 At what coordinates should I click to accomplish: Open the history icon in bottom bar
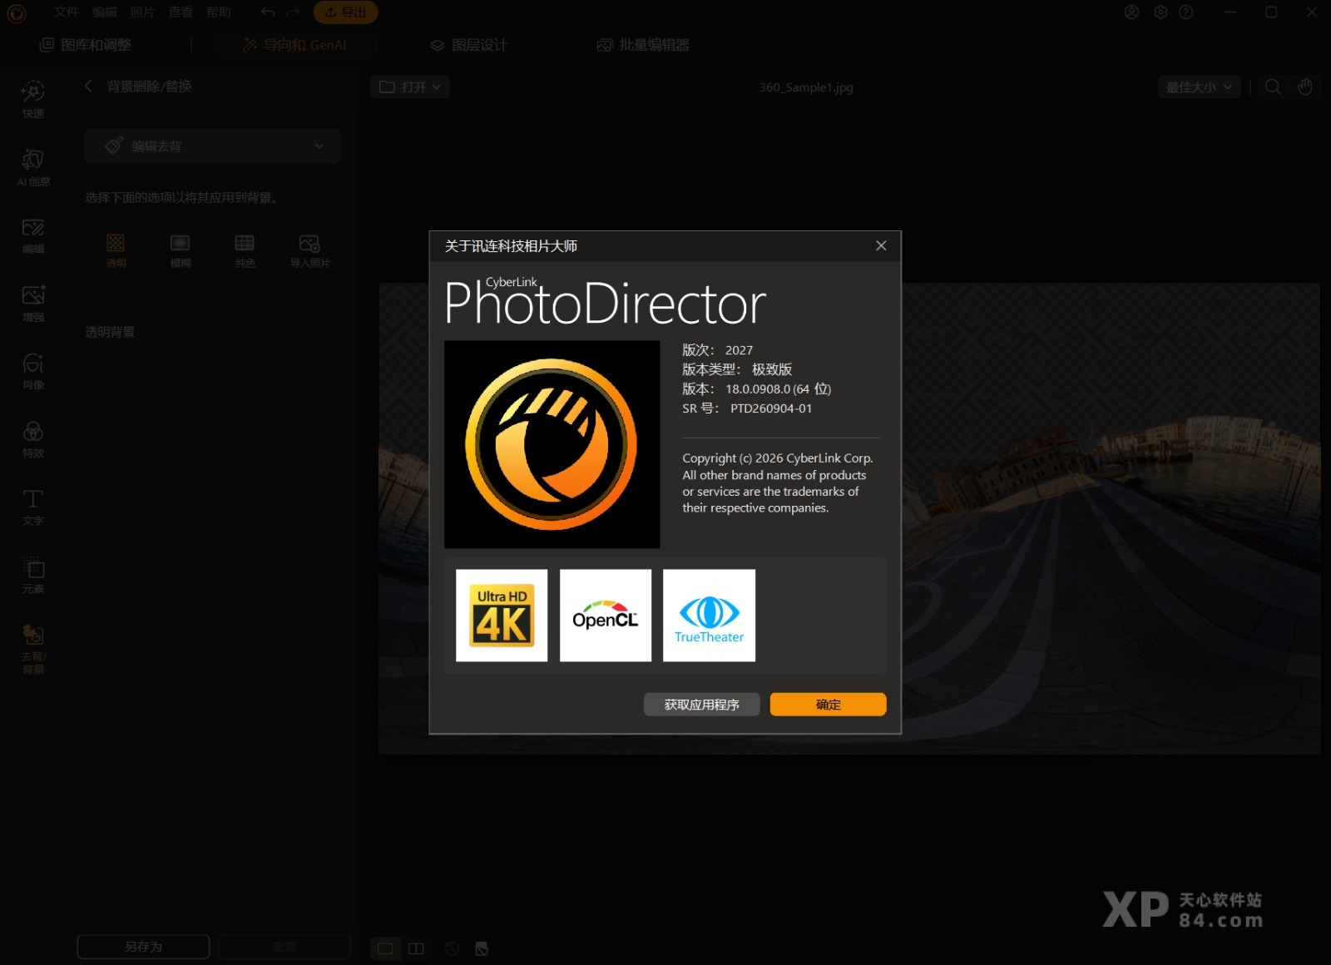click(x=452, y=948)
